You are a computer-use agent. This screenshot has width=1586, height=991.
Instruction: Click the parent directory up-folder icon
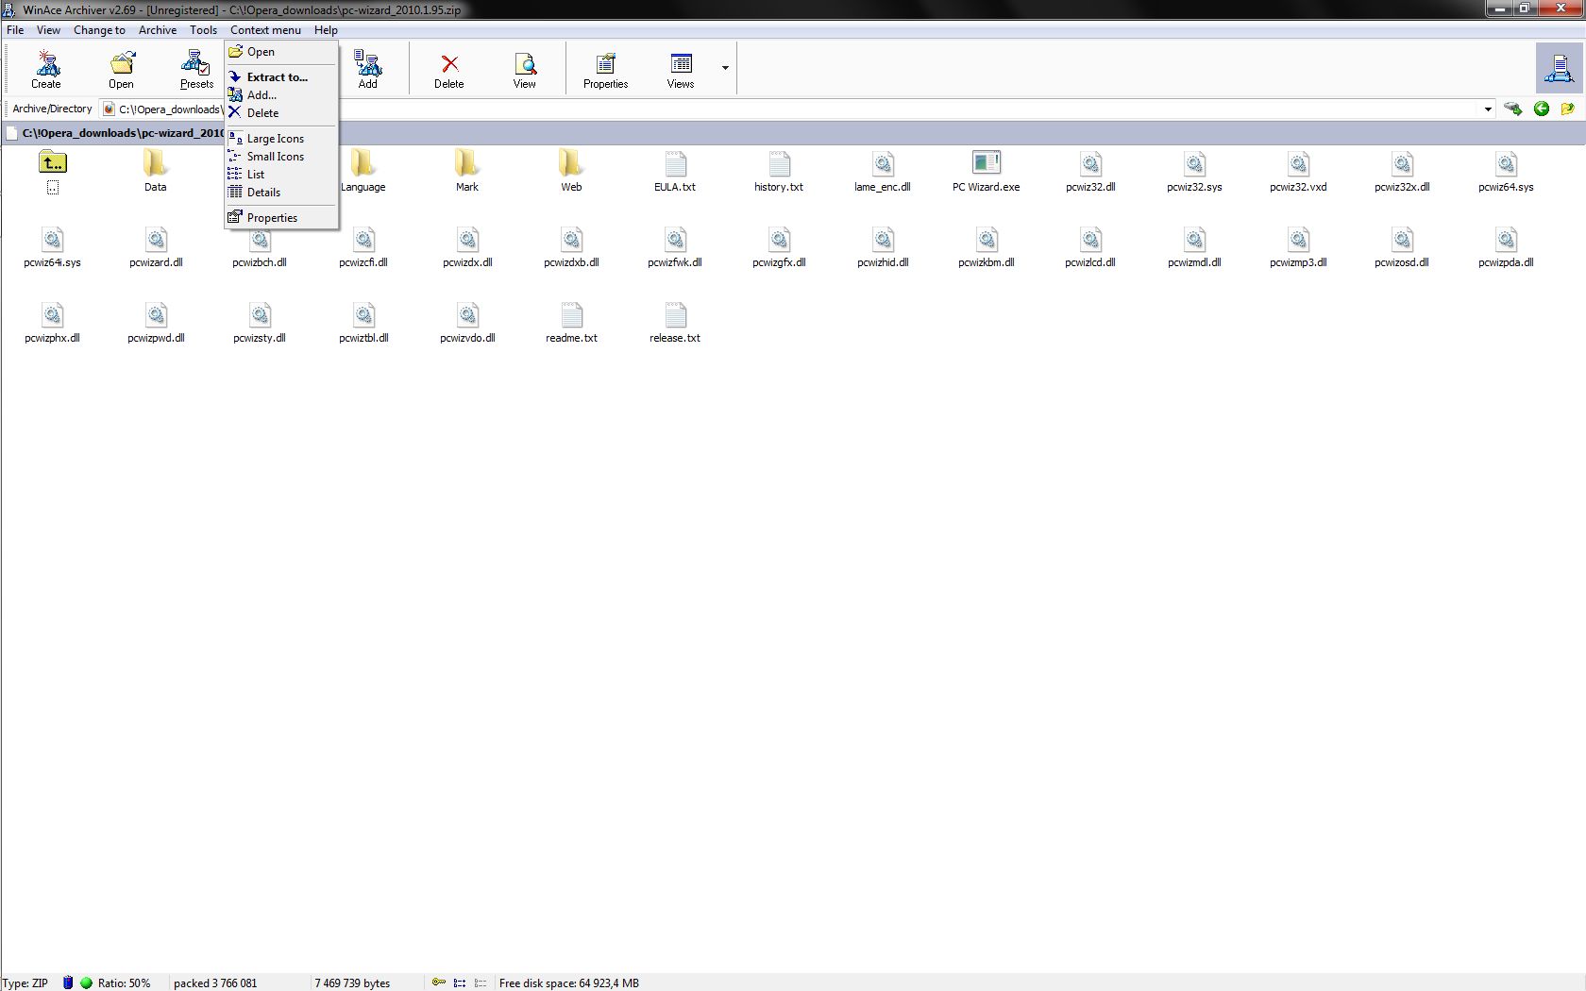point(53,163)
